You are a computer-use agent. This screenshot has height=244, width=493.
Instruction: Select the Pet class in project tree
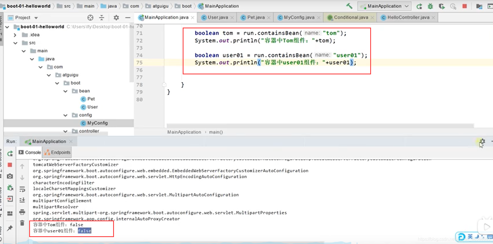coord(87,99)
